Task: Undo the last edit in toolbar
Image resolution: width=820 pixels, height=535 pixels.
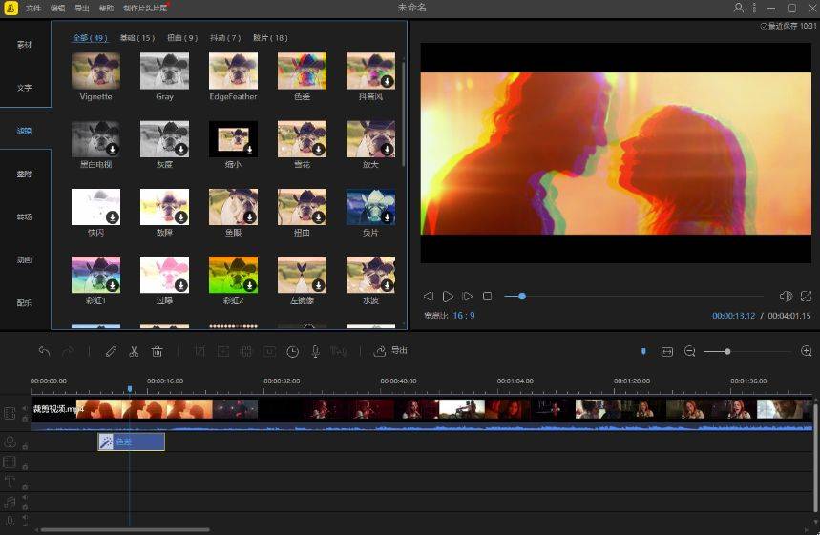Action: click(x=45, y=351)
